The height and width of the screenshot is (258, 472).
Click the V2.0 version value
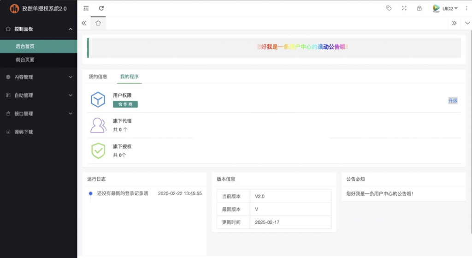pos(260,197)
